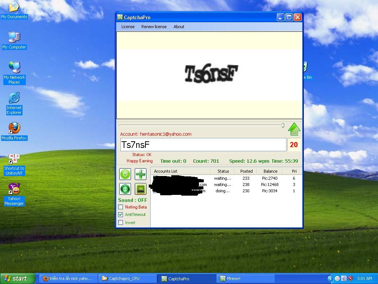
Task: Click the Ts6nsF captcha image
Action: pos(212,74)
